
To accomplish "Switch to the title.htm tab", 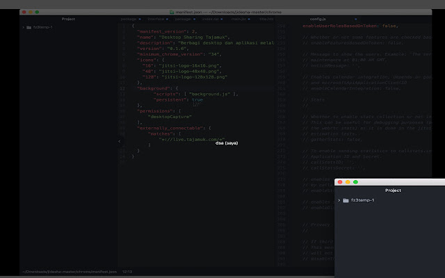I will click(266, 19).
